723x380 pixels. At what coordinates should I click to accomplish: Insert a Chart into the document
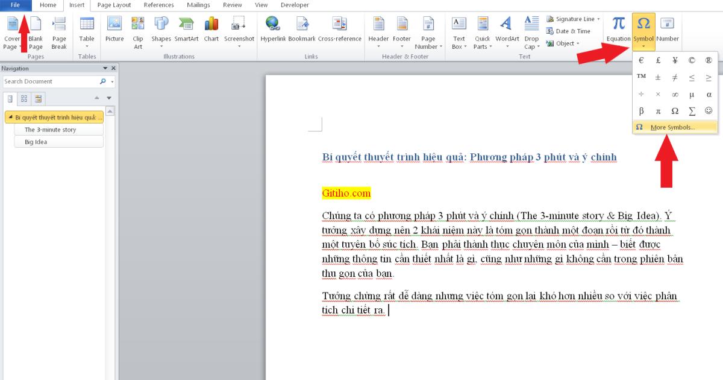[x=211, y=29]
